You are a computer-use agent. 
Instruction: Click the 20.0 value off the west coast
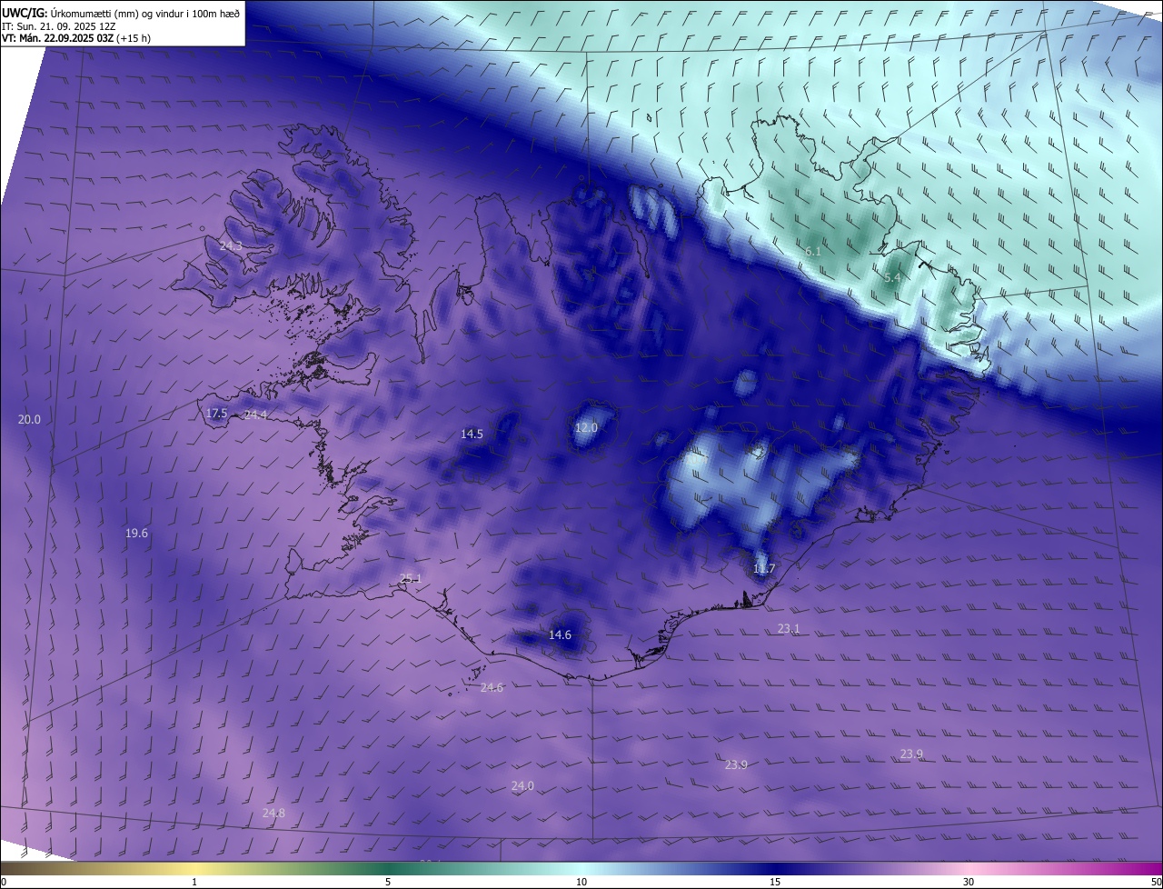pos(30,419)
